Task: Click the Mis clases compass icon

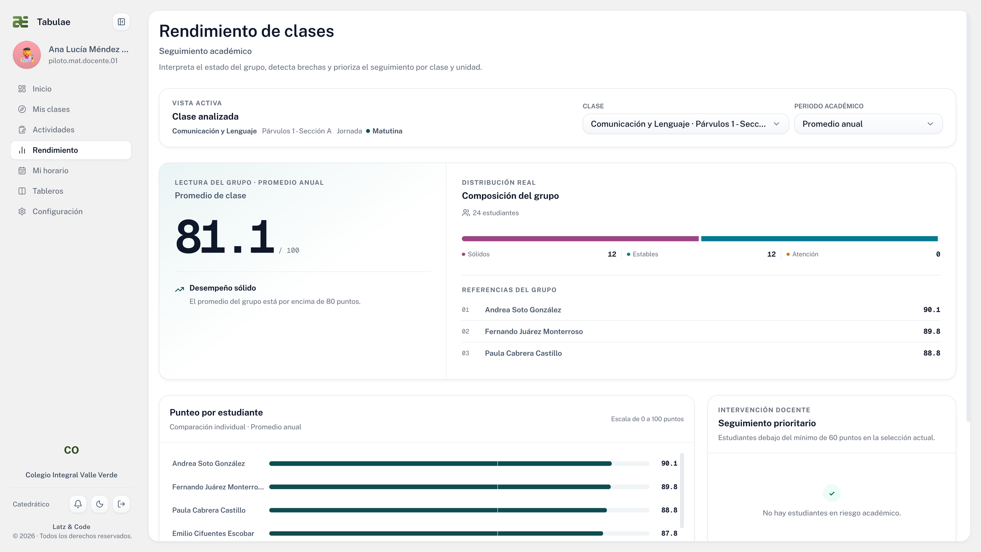Action: (x=22, y=109)
